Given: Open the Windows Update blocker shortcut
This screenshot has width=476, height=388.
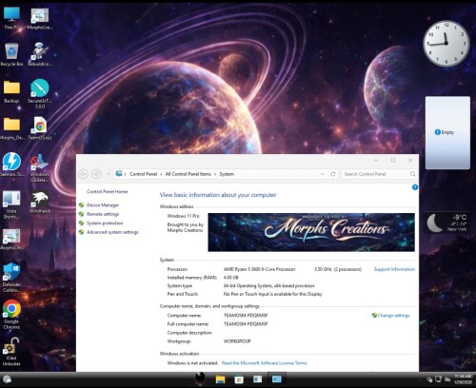Looking at the screenshot, I should [x=40, y=168].
